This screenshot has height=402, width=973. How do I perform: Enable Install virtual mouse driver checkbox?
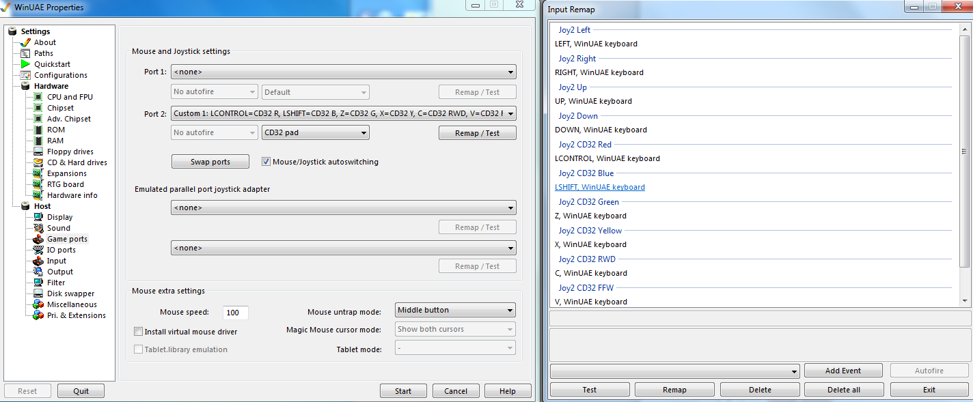pos(139,332)
